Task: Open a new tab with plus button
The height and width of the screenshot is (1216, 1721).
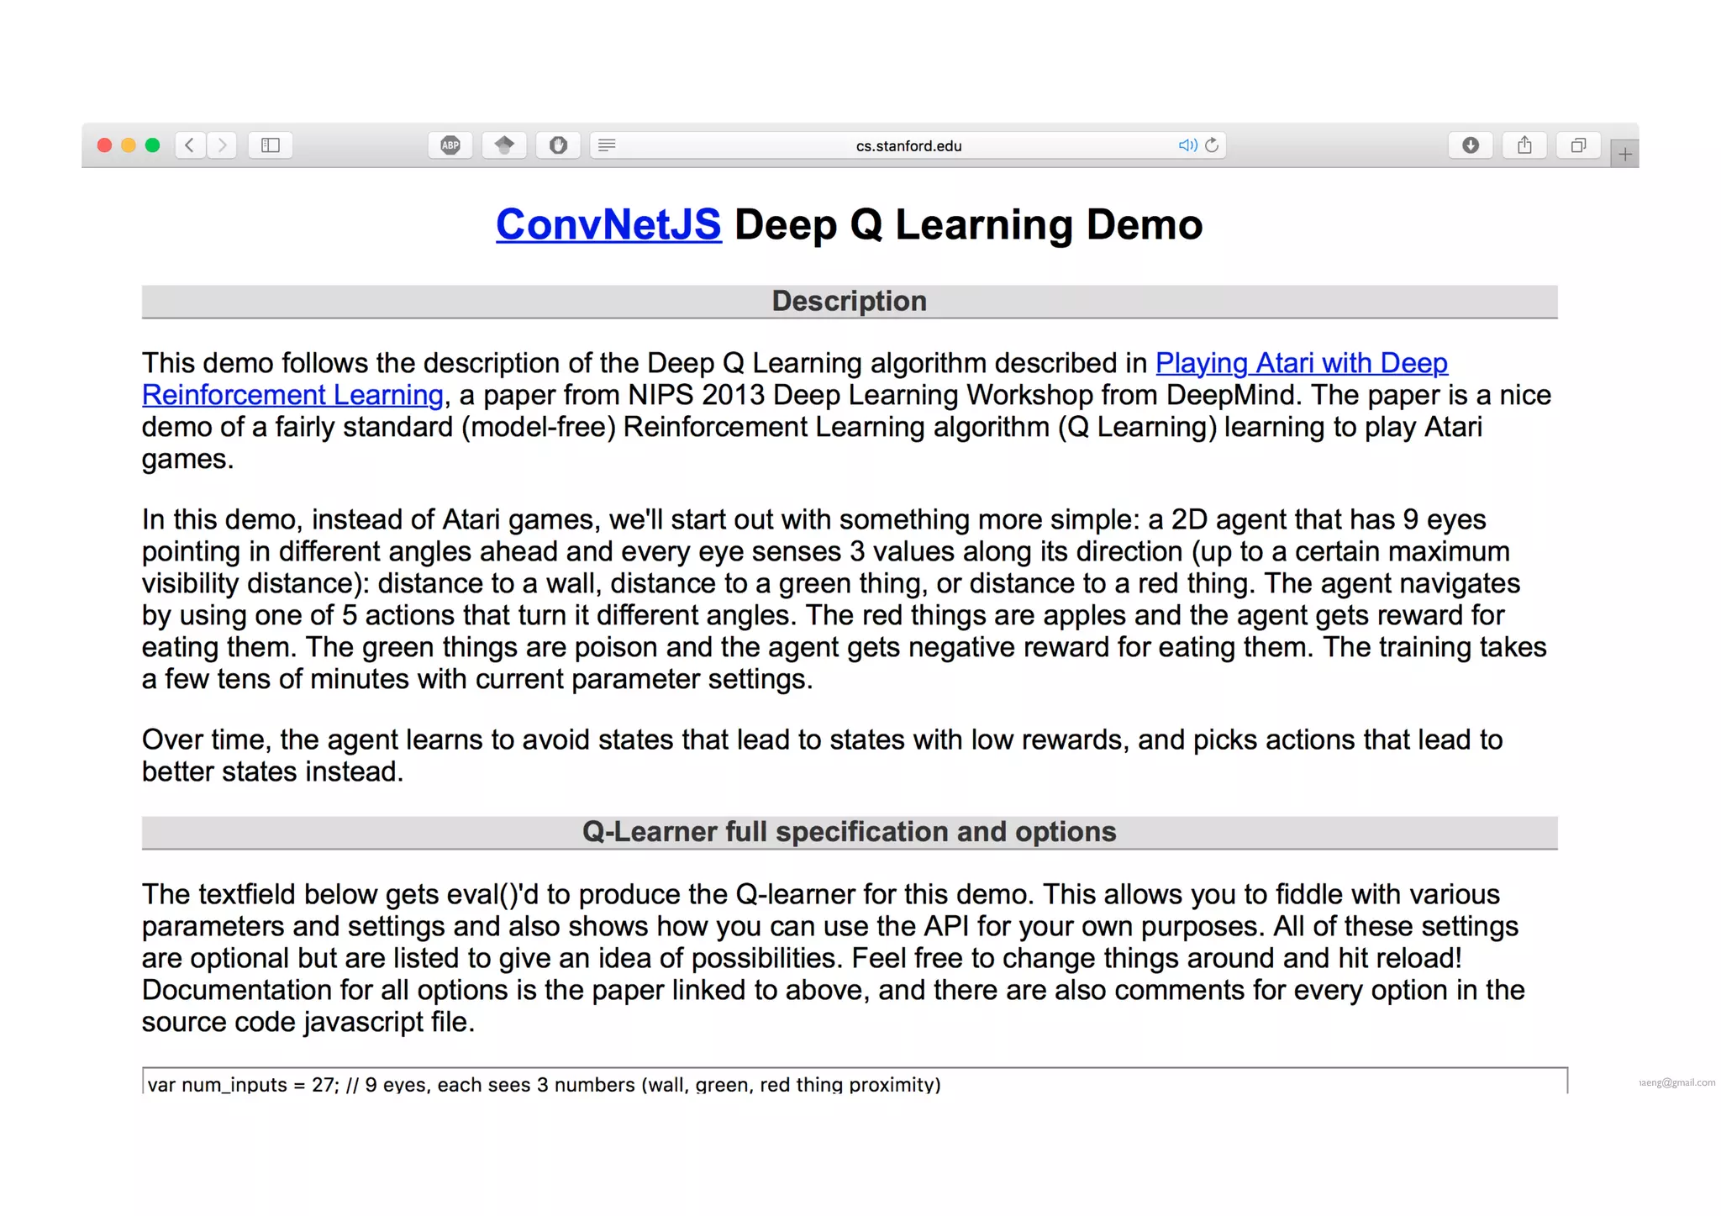Action: [x=1624, y=155]
